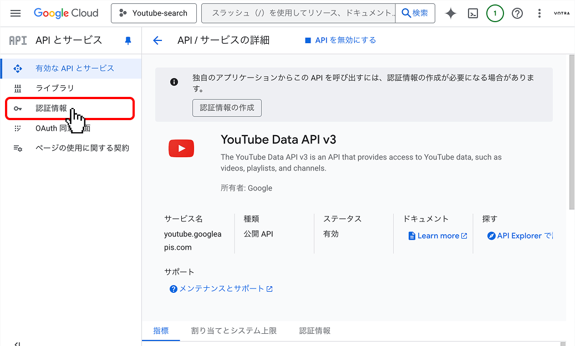Open ライブラリ in the sidebar
Screen dimensions: 575x346
(x=71, y=88)
